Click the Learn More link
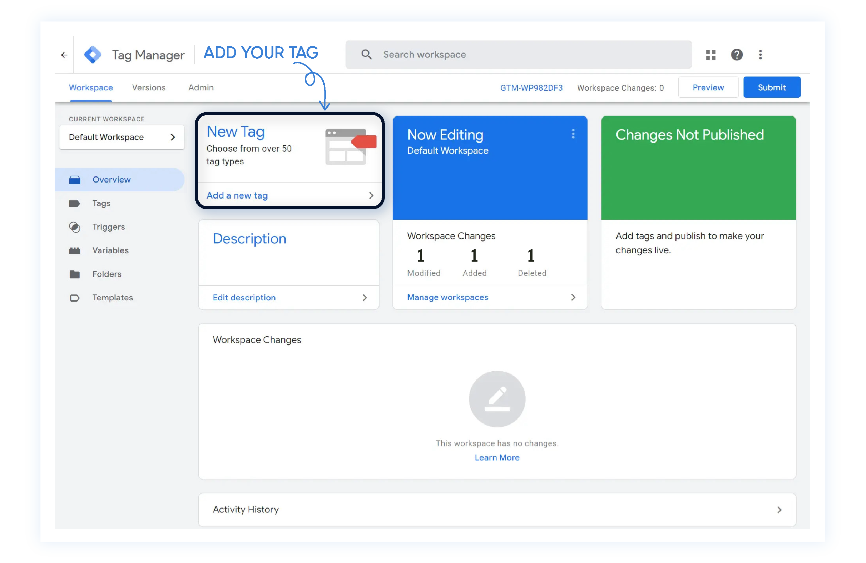 497,458
